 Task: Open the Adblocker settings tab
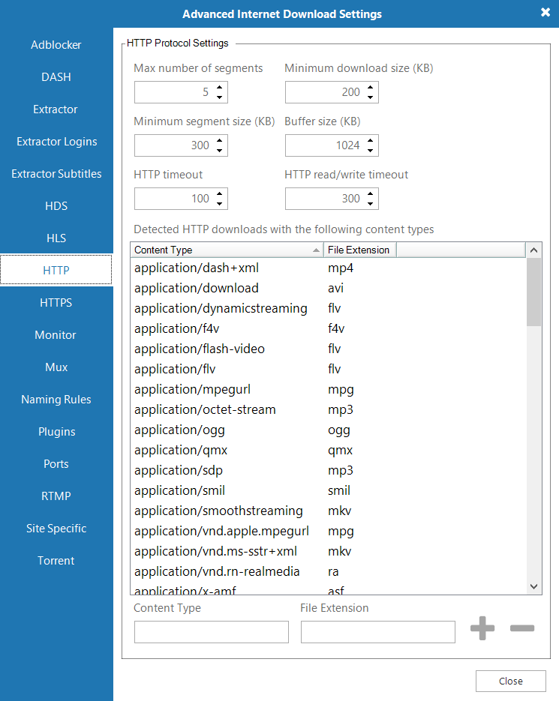pyautogui.click(x=56, y=45)
